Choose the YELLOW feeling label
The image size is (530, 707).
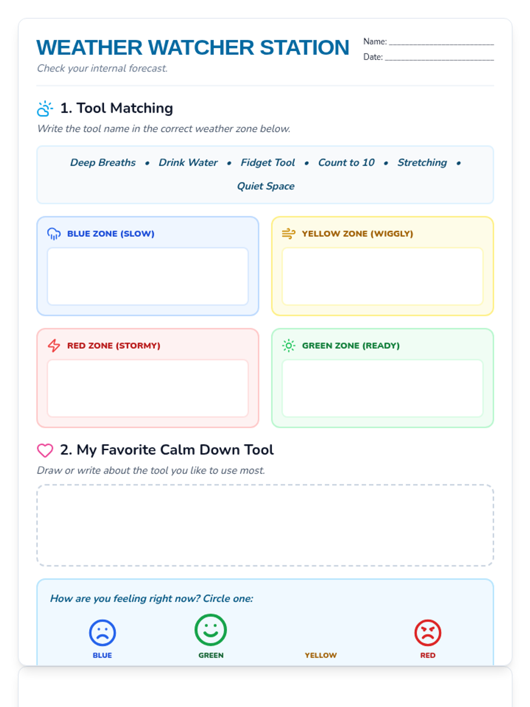321,655
